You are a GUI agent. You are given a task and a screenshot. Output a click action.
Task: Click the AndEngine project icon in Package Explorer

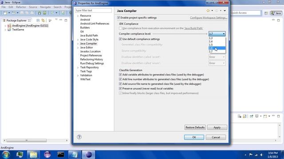tap(9, 26)
